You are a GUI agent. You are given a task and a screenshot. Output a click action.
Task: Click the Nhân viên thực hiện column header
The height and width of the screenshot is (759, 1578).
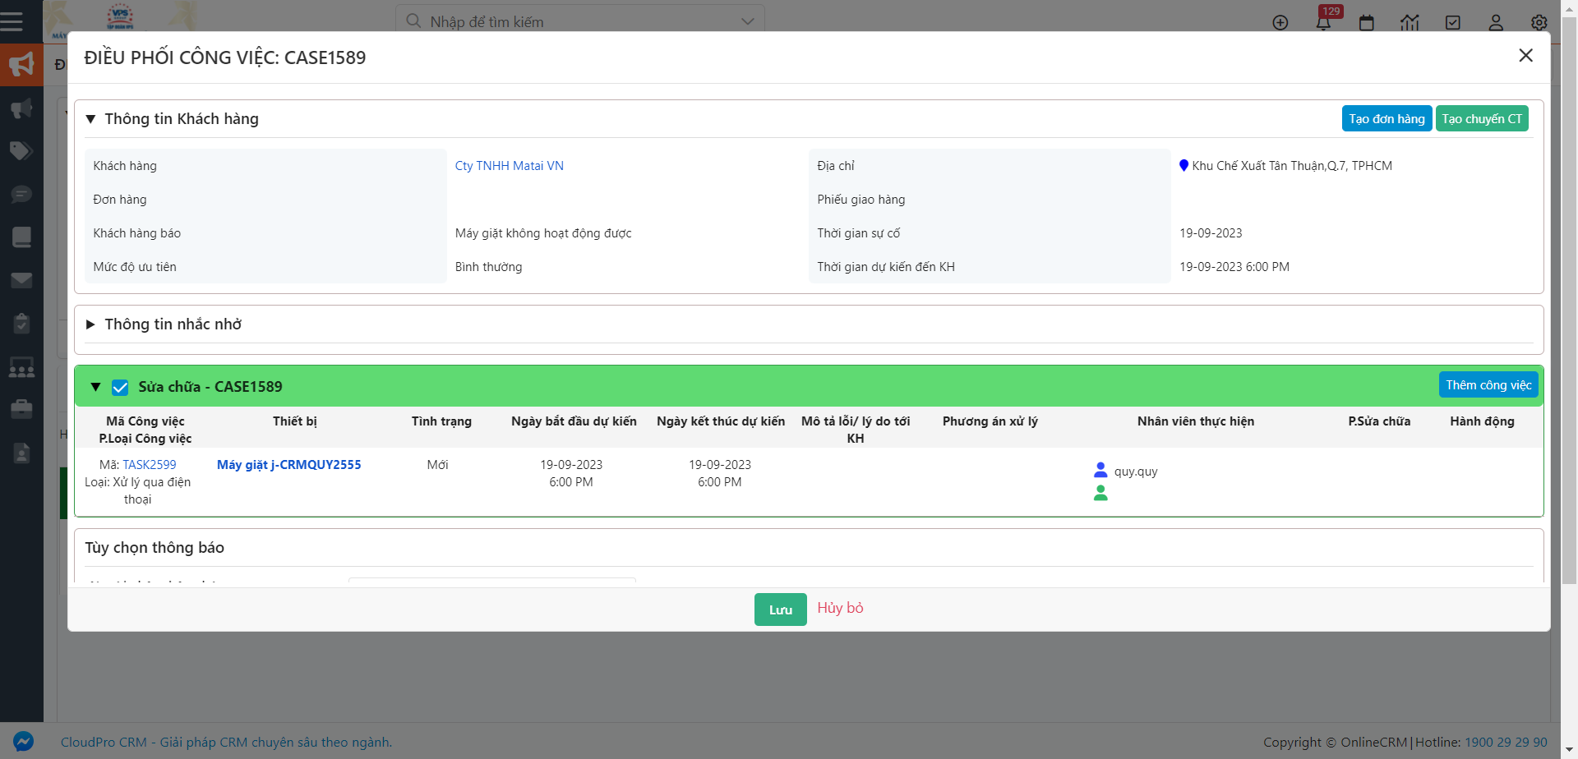tap(1196, 421)
